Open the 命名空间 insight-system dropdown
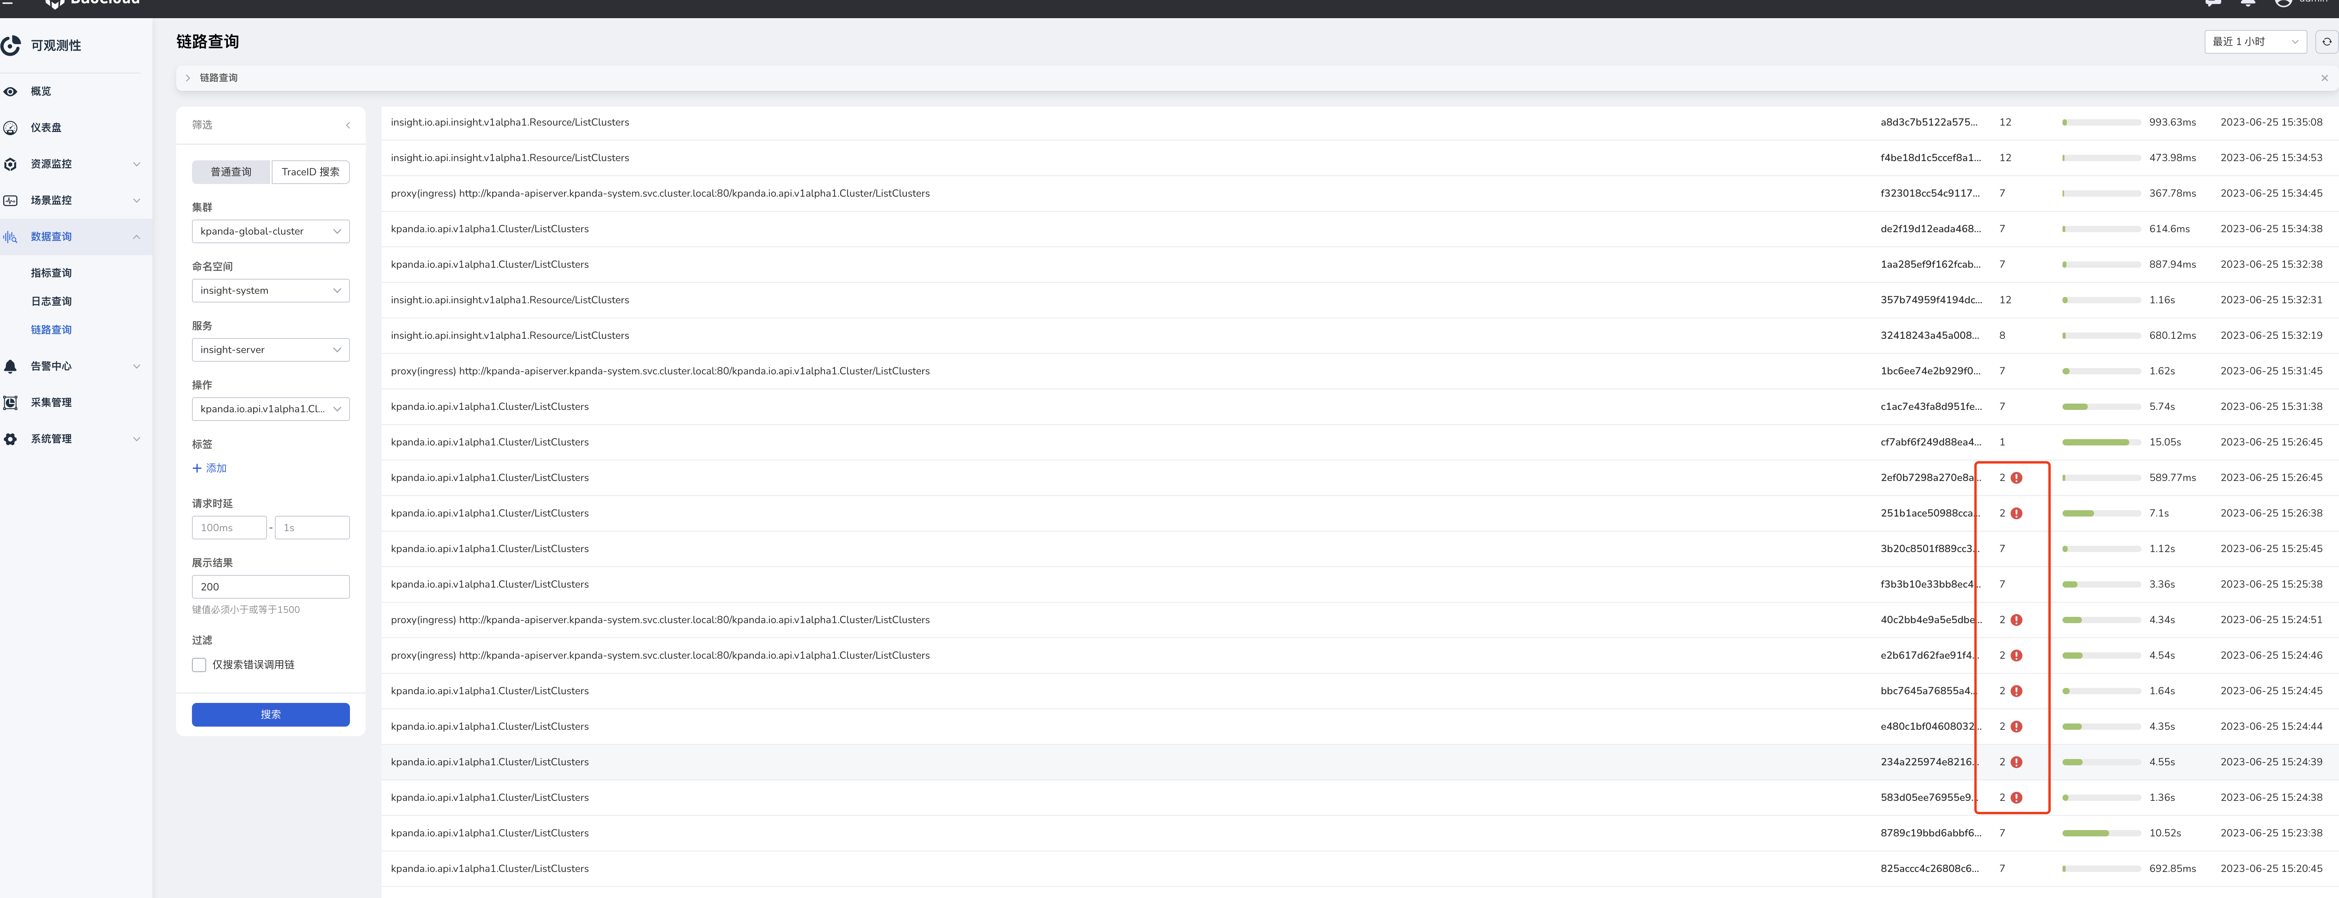The width and height of the screenshot is (2339, 898). 271,291
